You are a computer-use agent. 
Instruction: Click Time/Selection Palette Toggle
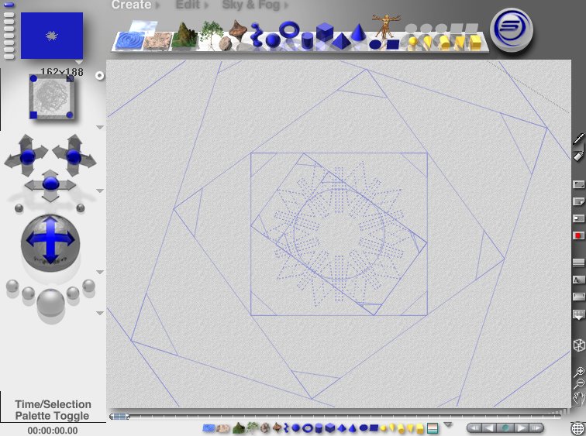tap(53, 410)
